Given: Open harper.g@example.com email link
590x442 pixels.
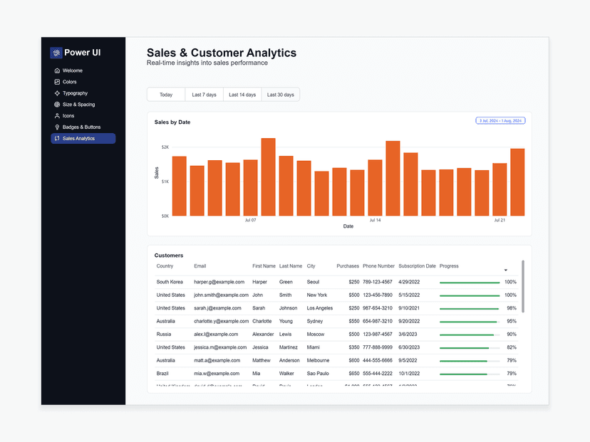Looking at the screenshot, I should (x=214, y=282).
